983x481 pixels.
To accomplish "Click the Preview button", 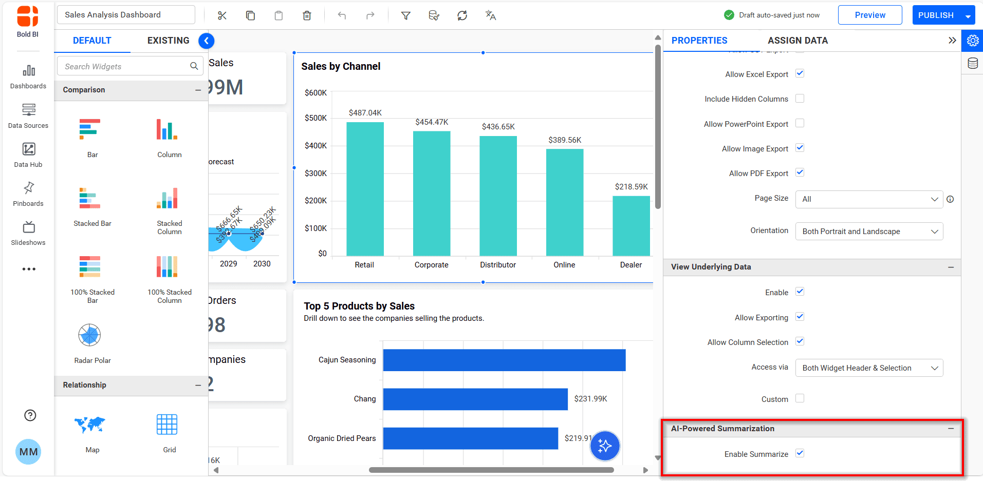I will (869, 15).
